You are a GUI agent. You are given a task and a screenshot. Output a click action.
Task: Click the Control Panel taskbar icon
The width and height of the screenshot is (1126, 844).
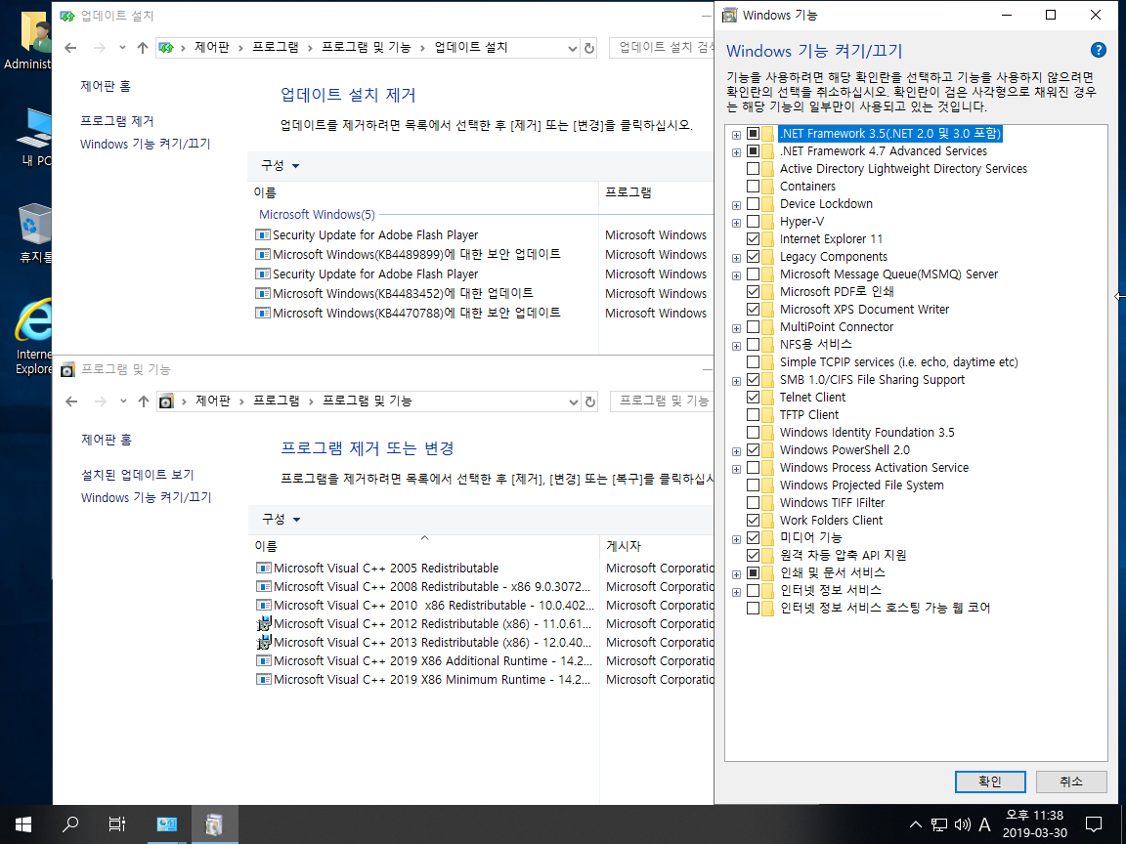(166, 823)
